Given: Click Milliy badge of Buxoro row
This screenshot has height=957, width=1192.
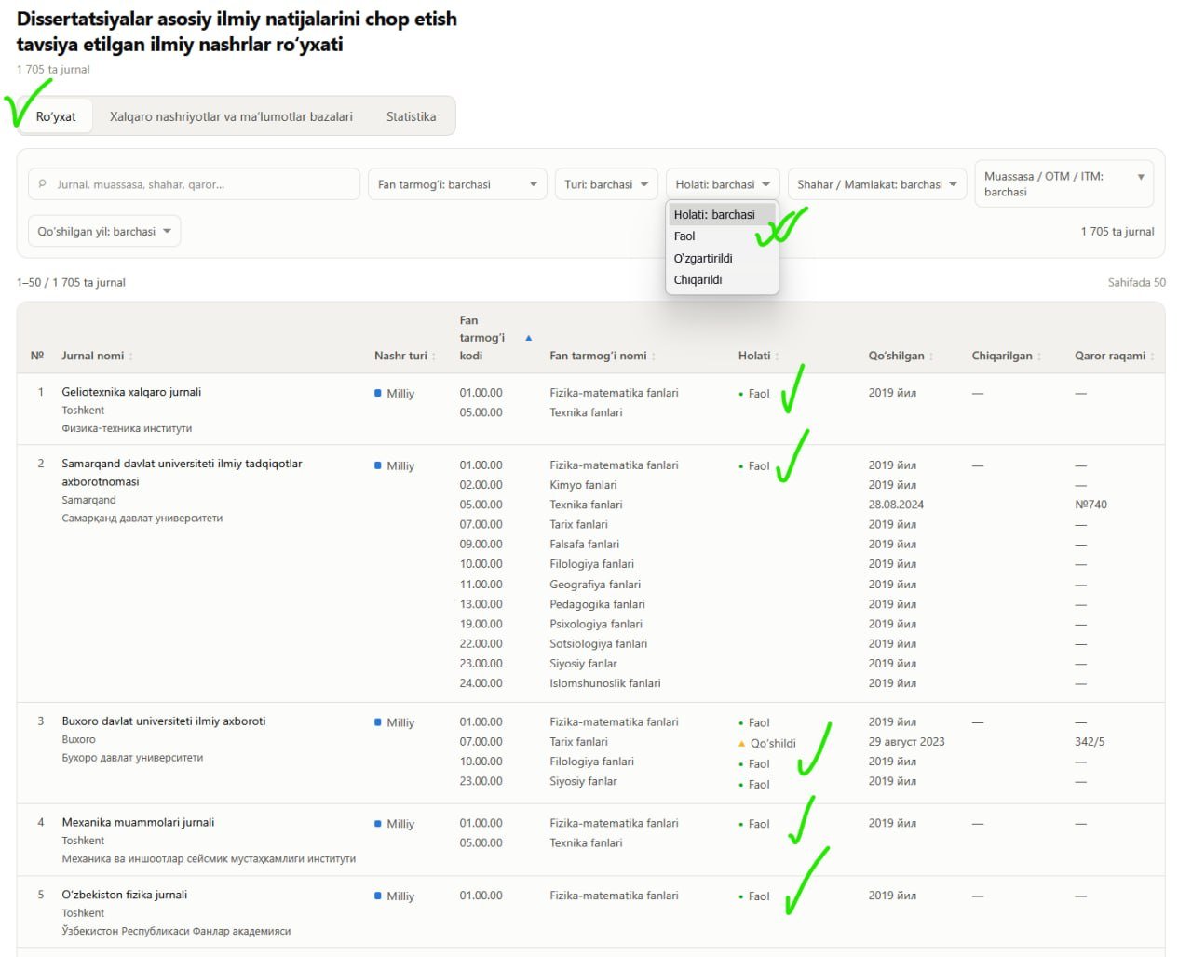Looking at the screenshot, I should [395, 722].
